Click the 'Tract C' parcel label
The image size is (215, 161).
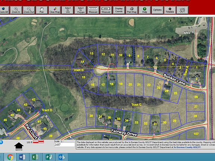[x=136, y=105]
